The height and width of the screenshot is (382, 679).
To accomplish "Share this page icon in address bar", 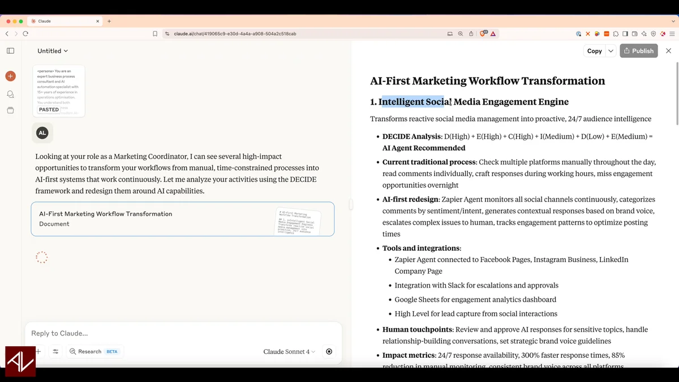I will (x=471, y=34).
